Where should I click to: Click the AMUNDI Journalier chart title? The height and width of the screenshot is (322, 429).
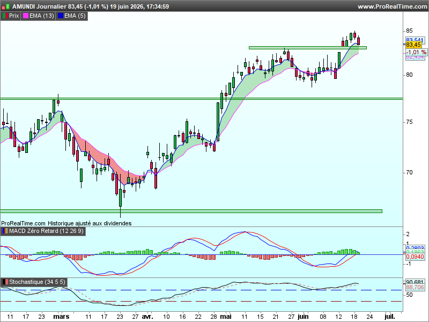point(91,6)
